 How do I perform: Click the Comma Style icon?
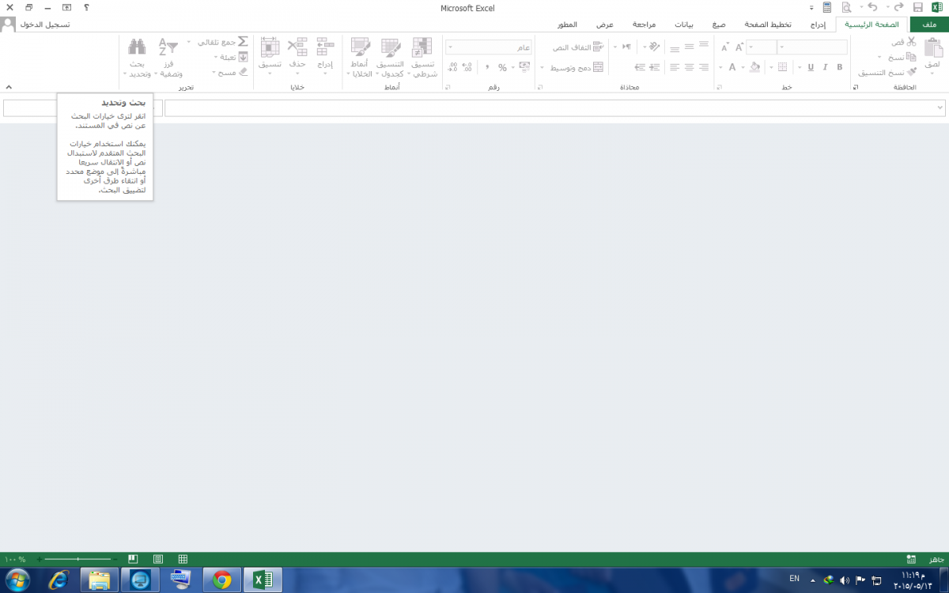[x=487, y=67]
